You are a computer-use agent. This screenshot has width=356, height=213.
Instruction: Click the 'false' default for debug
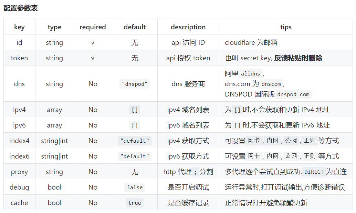[x=135, y=187]
